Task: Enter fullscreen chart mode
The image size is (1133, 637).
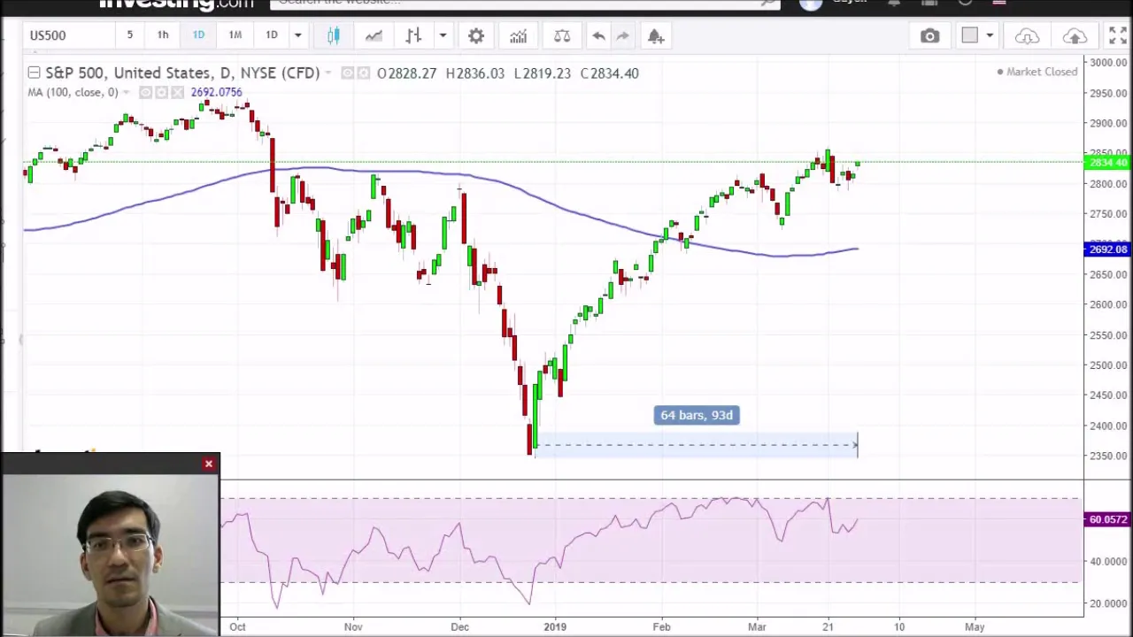Action: click(x=1118, y=36)
